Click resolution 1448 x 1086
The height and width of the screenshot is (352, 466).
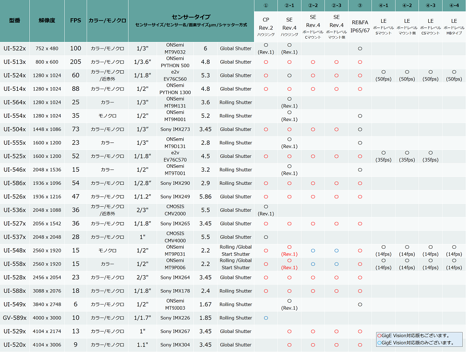point(47,129)
